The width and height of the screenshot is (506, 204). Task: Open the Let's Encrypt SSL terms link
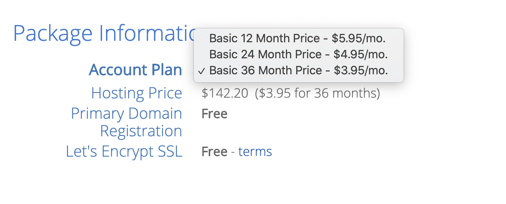(255, 152)
